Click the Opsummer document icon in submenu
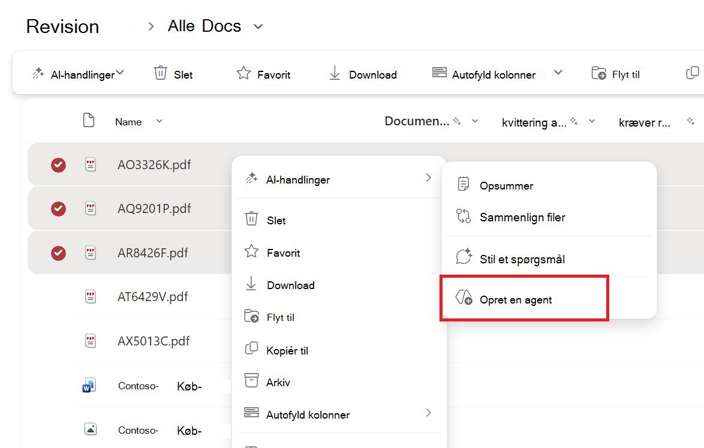Screen dimensions: 704x448 tap(463, 184)
